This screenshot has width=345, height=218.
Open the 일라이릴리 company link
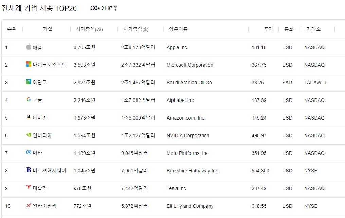45,206
